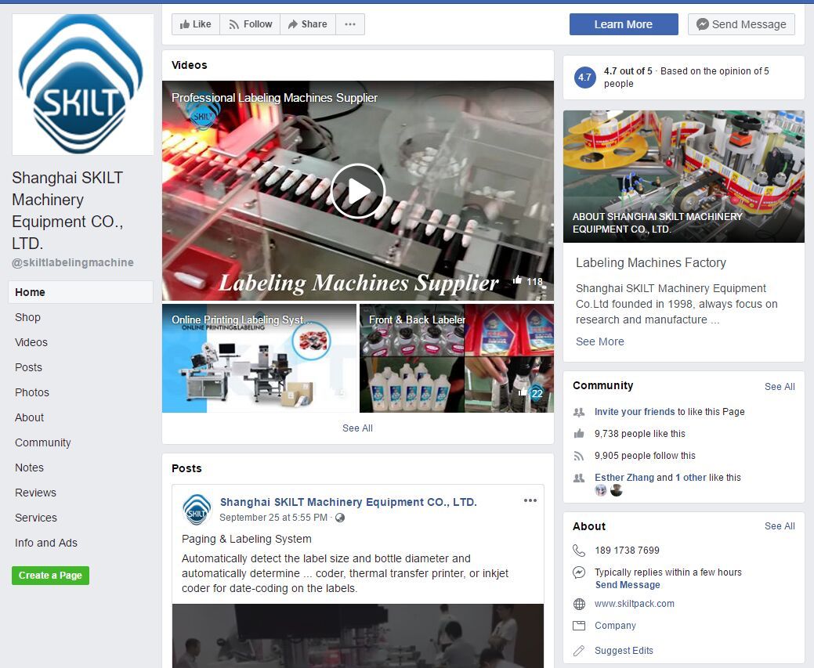
Task: Click the thumbs-up icon beside 9,738 likes
Action: [579, 433]
